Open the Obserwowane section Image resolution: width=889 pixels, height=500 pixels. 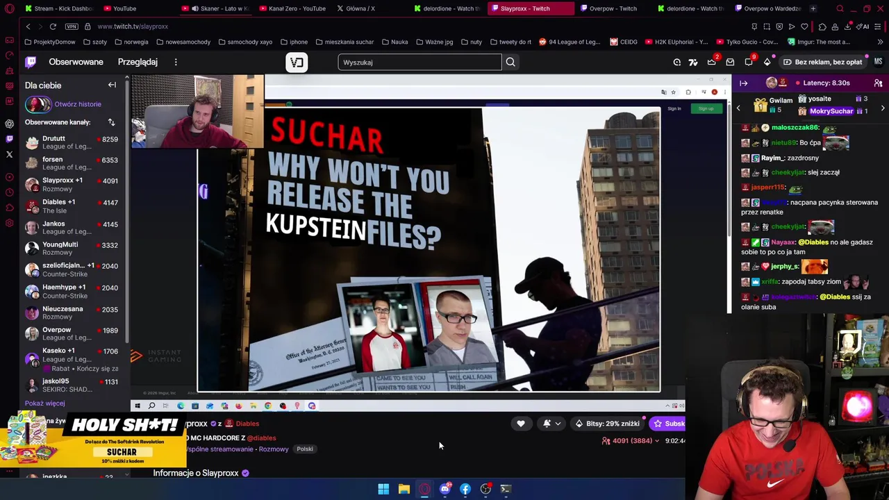point(76,62)
